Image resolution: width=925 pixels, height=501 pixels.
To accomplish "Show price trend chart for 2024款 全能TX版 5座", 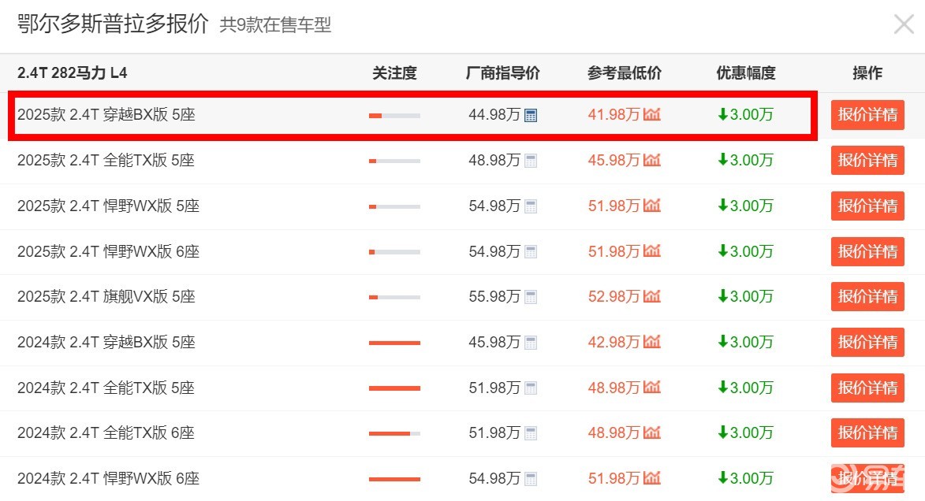I will click(652, 387).
